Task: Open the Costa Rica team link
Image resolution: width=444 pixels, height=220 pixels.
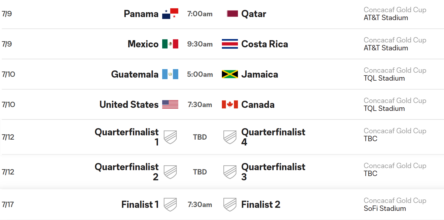Action: pos(264,44)
